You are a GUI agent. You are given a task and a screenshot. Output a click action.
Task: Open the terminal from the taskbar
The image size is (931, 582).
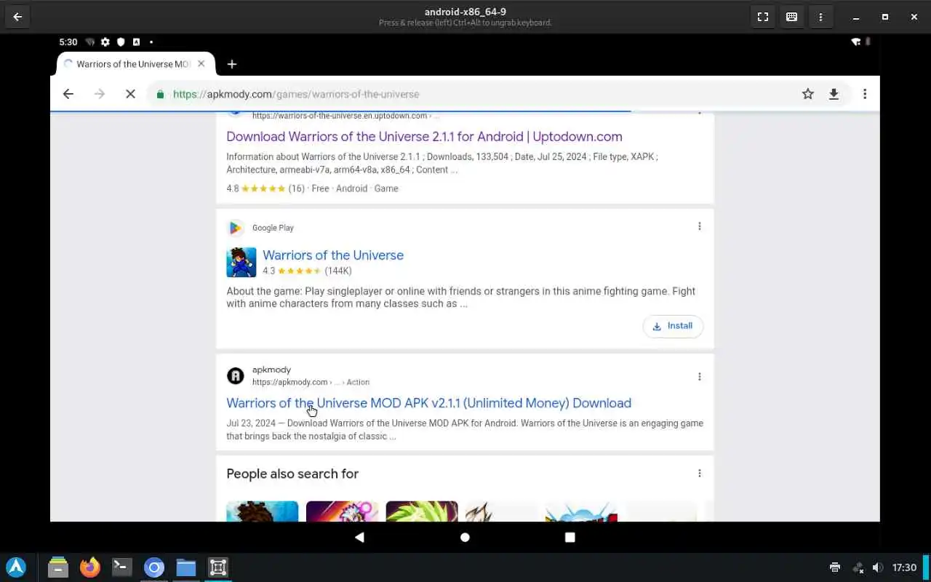(121, 567)
